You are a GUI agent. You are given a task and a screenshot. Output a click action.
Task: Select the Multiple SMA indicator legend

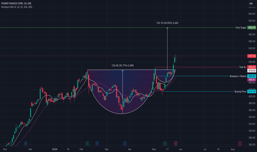17,7
